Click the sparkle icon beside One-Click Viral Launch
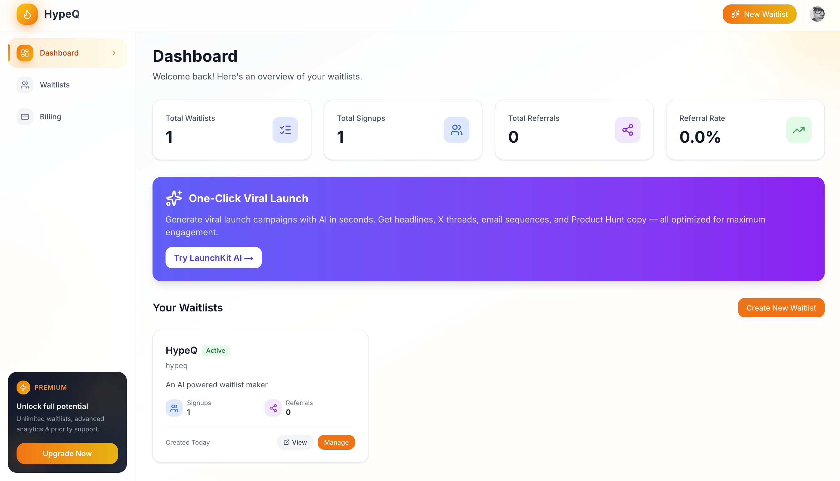Viewport: 840px width, 481px height. [x=173, y=198]
